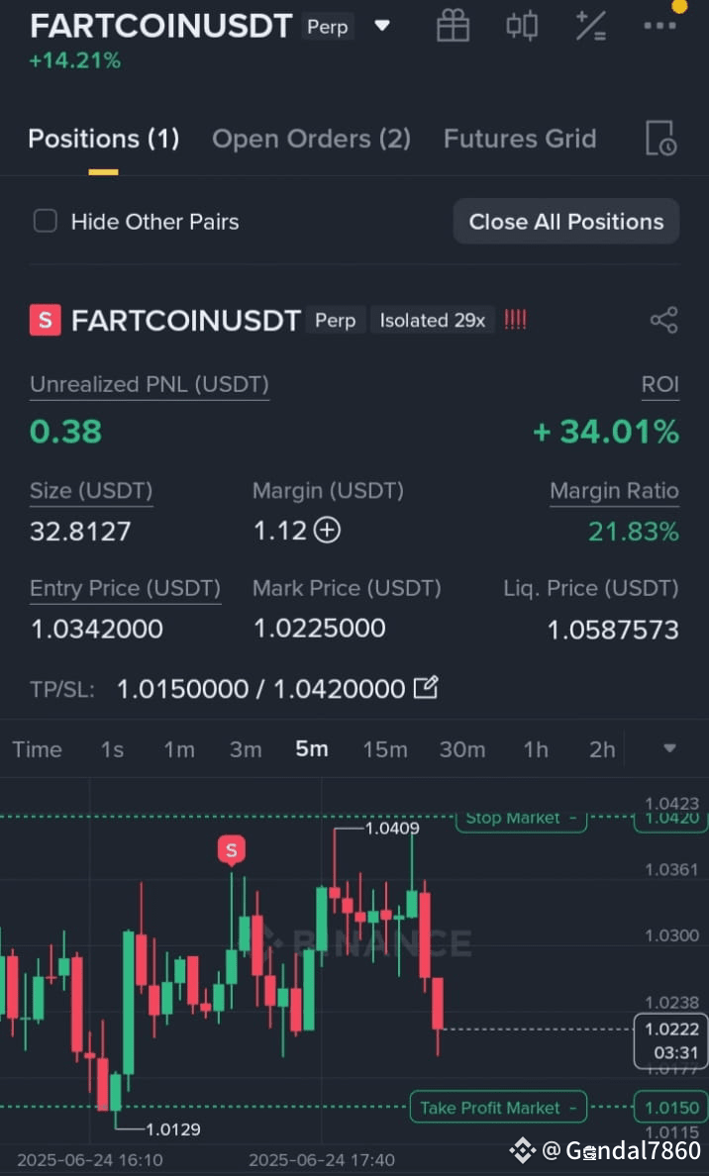This screenshot has width=709, height=1176.
Task: Tap the FARTCOINUSDT position name
Action: 185,321
